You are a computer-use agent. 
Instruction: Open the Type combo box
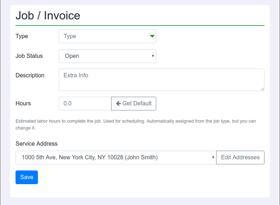click(x=105, y=36)
